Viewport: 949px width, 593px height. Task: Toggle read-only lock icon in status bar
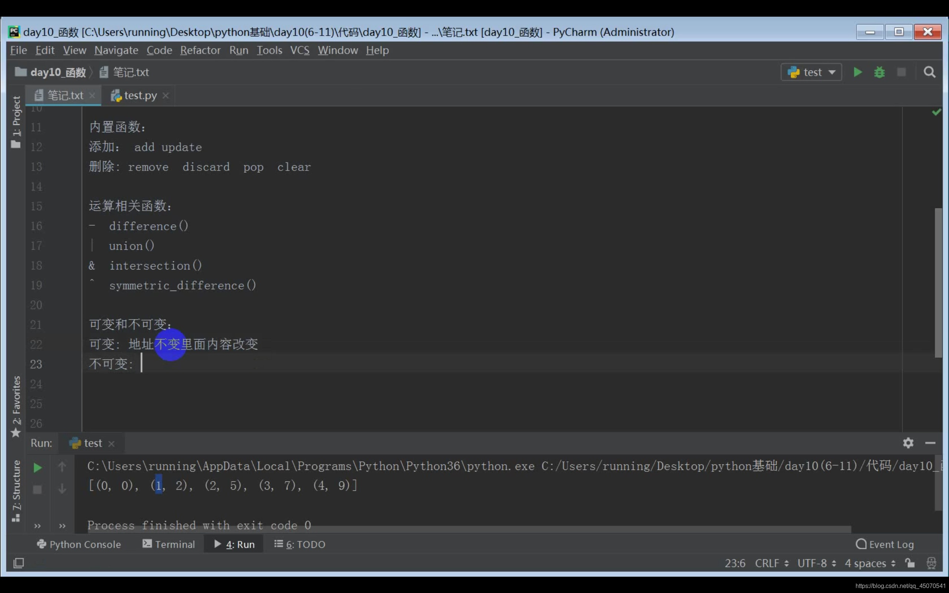click(910, 563)
